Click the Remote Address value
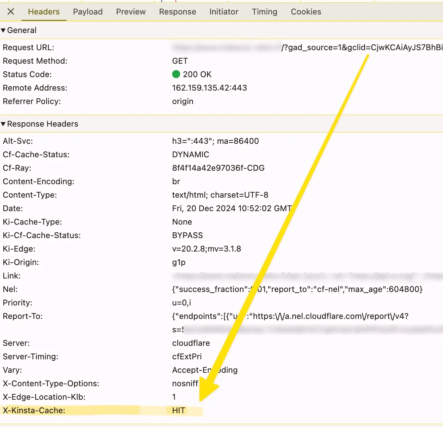Screen dimensions: 443x427 click(x=209, y=88)
